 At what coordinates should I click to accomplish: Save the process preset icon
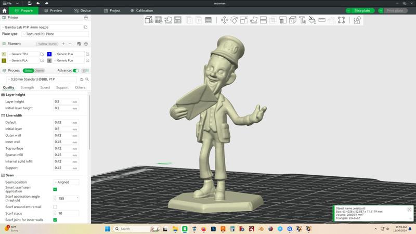point(82,80)
